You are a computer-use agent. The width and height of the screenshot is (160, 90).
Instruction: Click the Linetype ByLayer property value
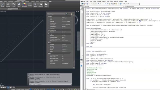coord(66,21)
